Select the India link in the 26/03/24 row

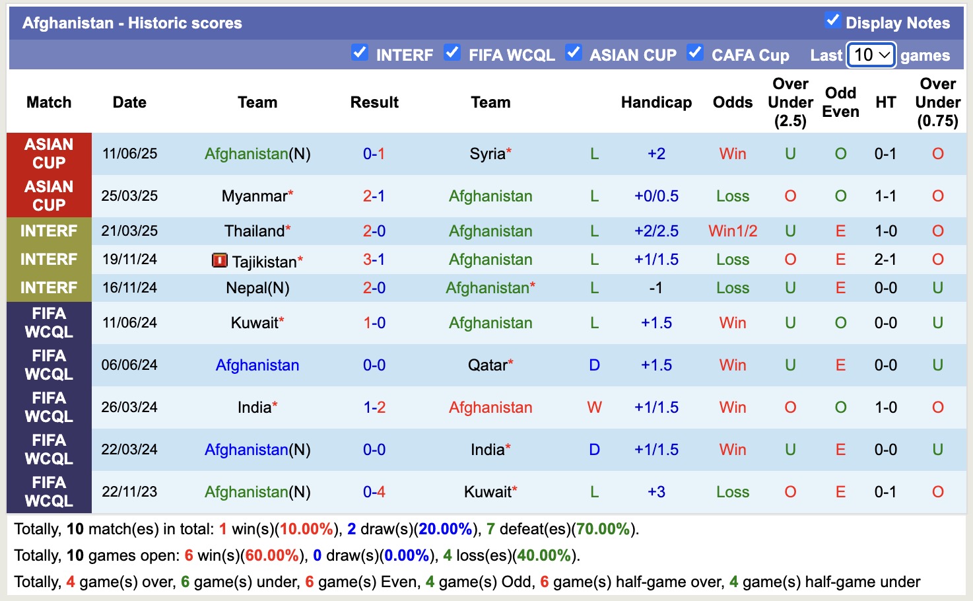click(254, 407)
